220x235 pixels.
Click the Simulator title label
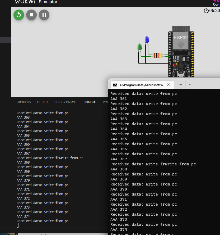[x=48, y=2]
